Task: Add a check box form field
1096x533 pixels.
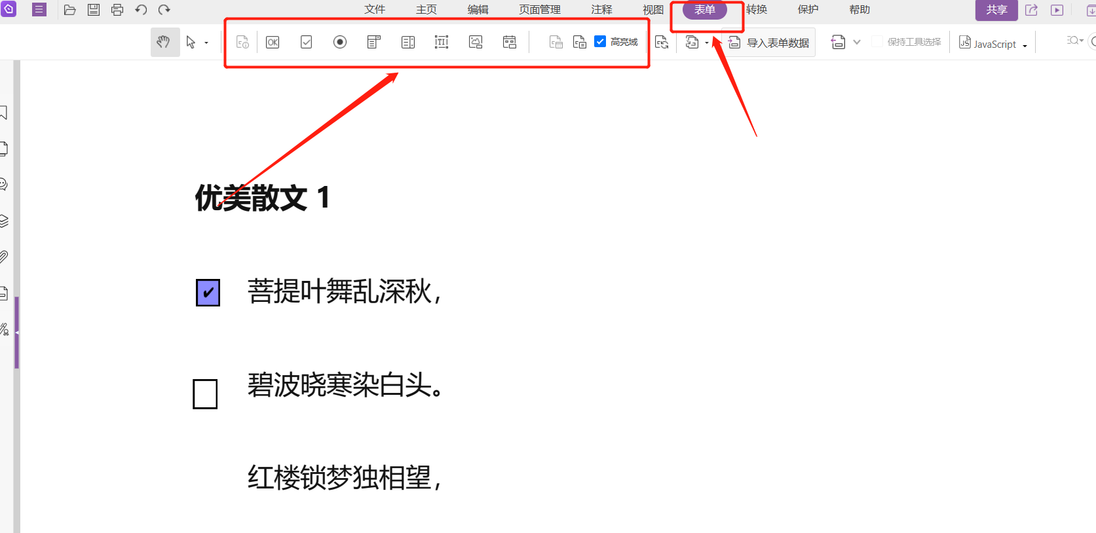Action: click(x=306, y=43)
